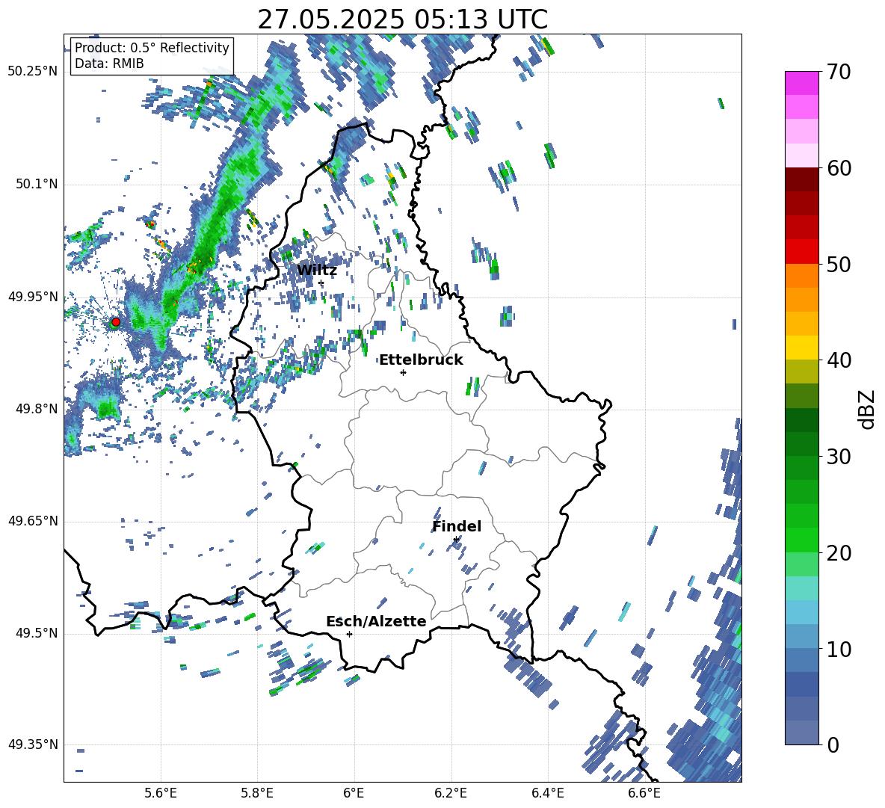885x808 pixels.
Task: Click the dBZ colorbar axis label
Action: 868,409
